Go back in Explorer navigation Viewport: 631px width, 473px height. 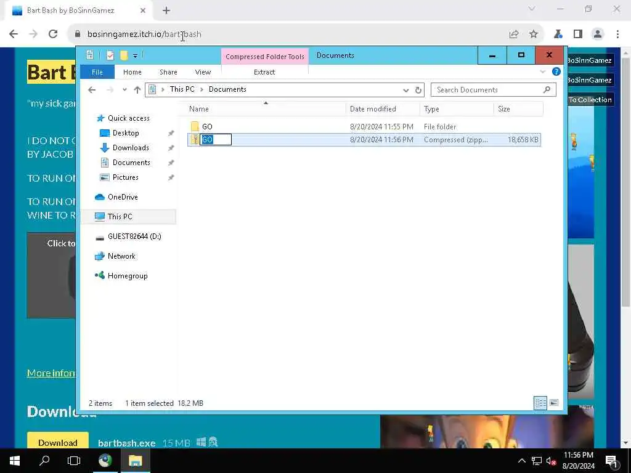click(x=92, y=90)
